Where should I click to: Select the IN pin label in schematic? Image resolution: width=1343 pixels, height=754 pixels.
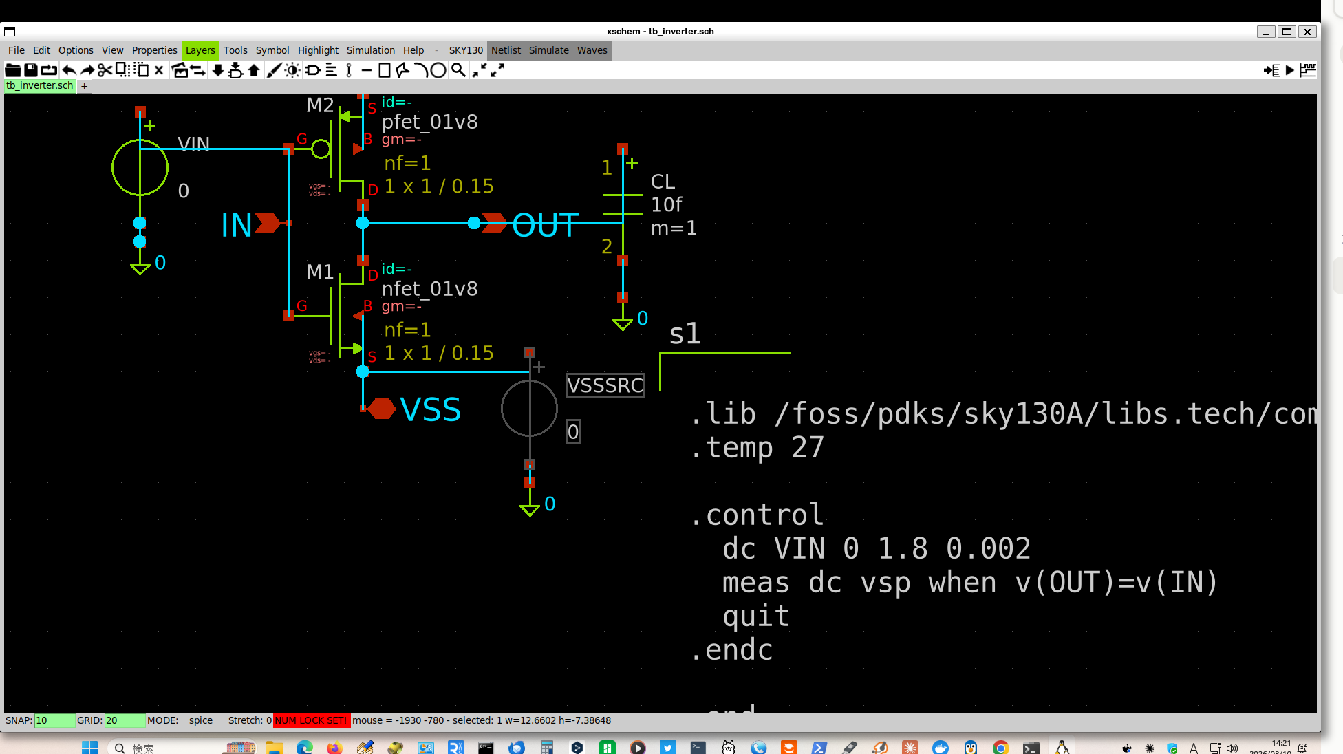point(237,225)
